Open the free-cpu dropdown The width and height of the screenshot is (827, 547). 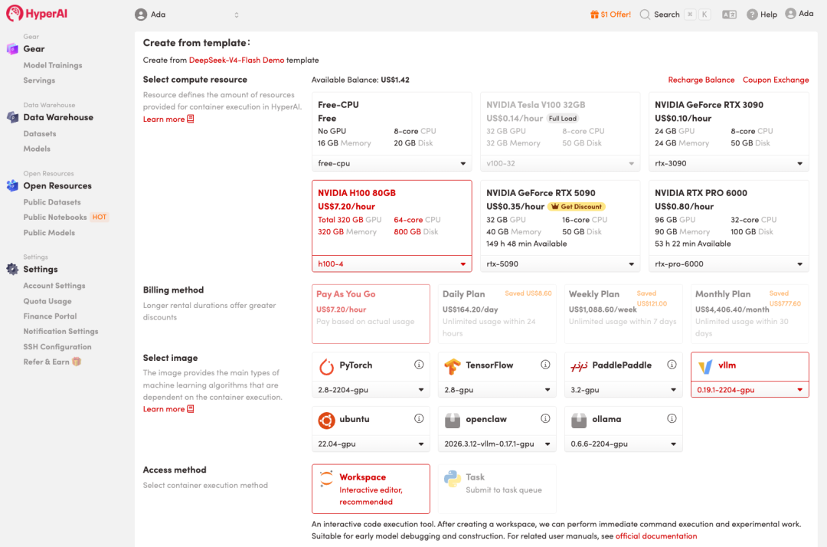pyautogui.click(x=391, y=163)
